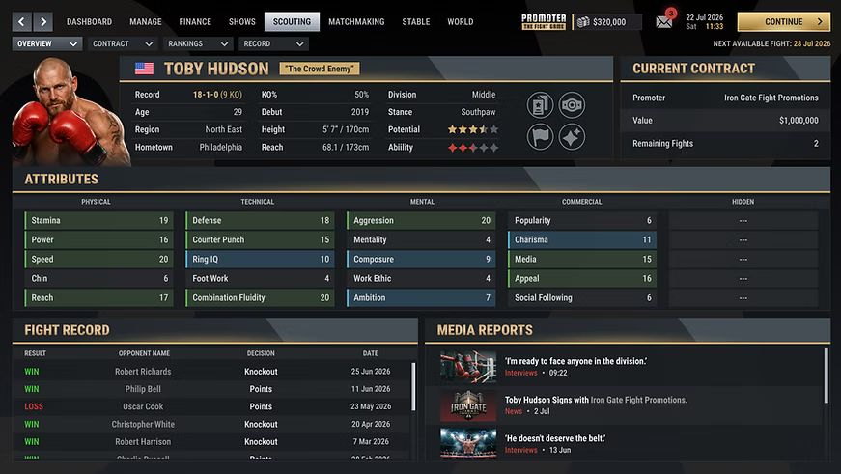Open the Iron Gate logo news thumbnail
The height and width of the screenshot is (474, 841).
coord(468,405)
